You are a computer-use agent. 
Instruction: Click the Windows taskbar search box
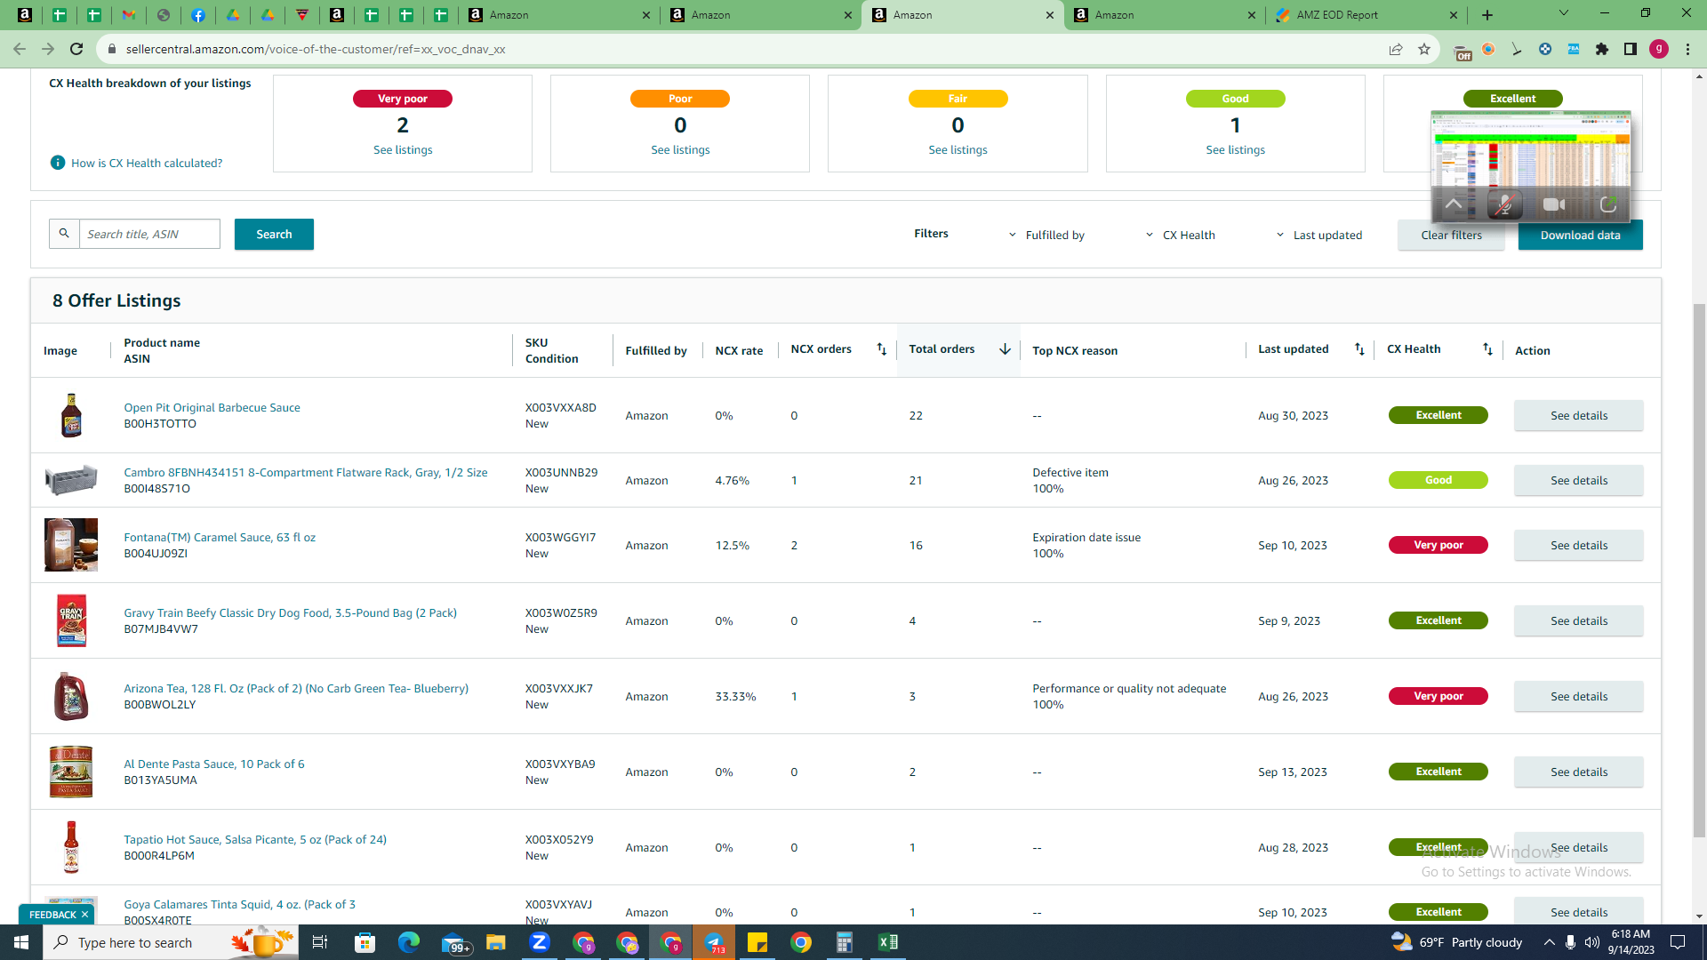click(x=171, y=942)
